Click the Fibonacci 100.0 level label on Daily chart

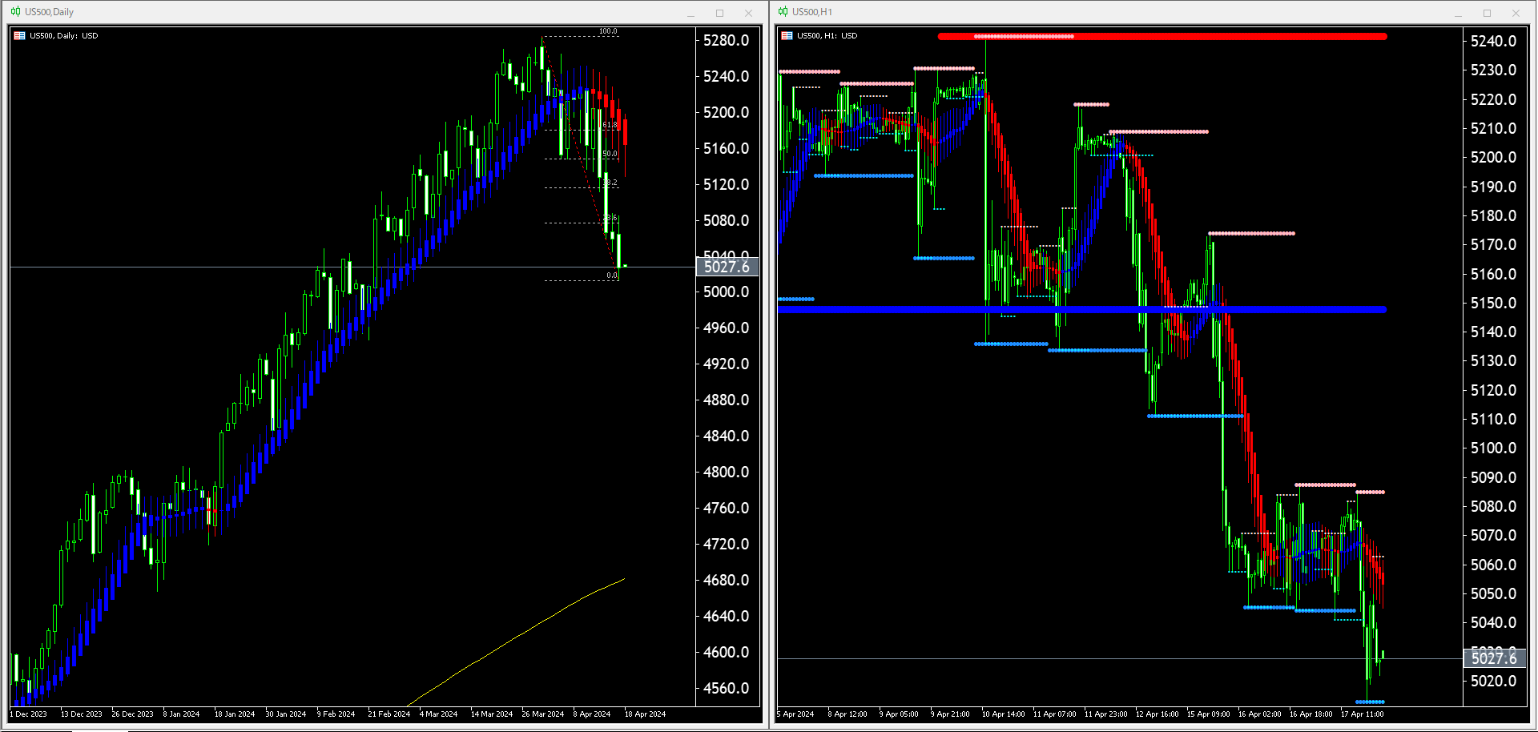[x=608, y=31]
